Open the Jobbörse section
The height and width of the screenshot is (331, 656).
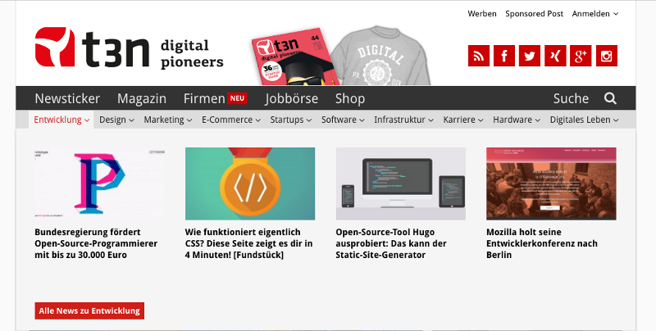point(292,98)
